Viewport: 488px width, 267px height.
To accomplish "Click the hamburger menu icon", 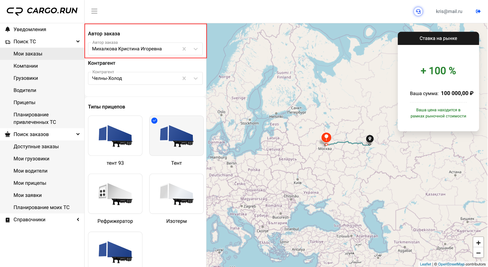I will (x=94, y=11).
